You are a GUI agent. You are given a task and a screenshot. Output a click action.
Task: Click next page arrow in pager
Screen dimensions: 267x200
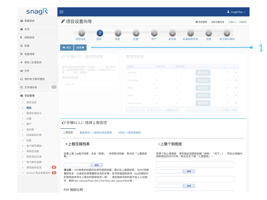[156, 110]
